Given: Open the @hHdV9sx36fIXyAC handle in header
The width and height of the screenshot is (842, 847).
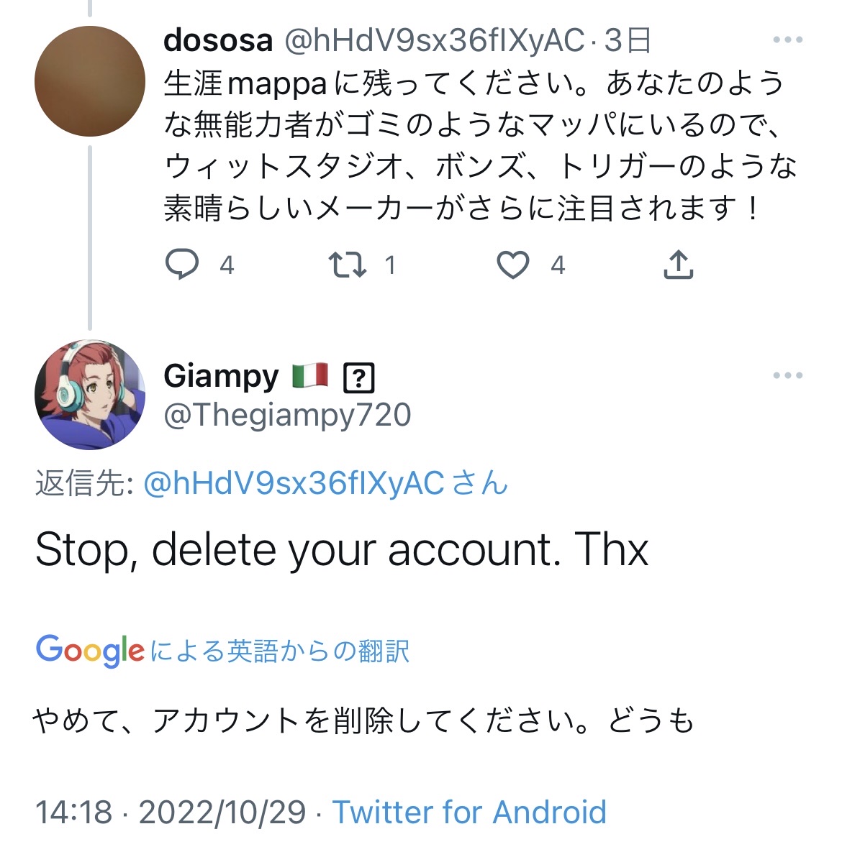Looking at the screenshot, I should 434,41.
